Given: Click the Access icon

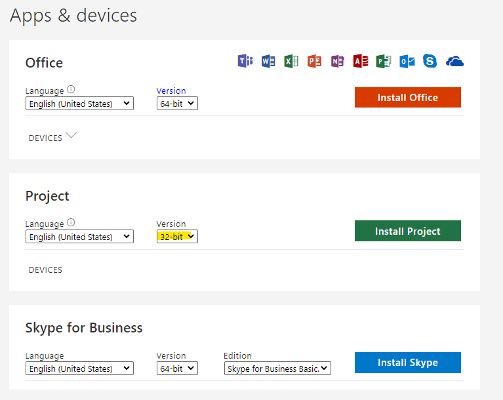Looking at the screenshot, I should click(x=361, y=61).
